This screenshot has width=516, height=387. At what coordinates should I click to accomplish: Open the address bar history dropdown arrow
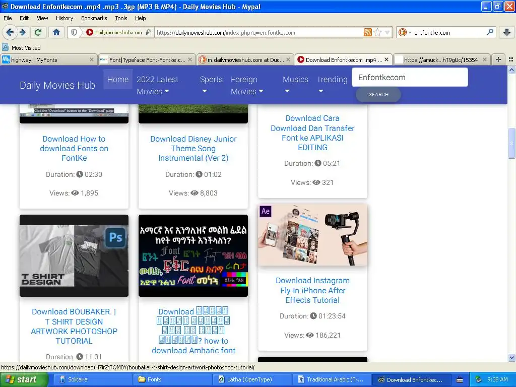click(388, 32)
